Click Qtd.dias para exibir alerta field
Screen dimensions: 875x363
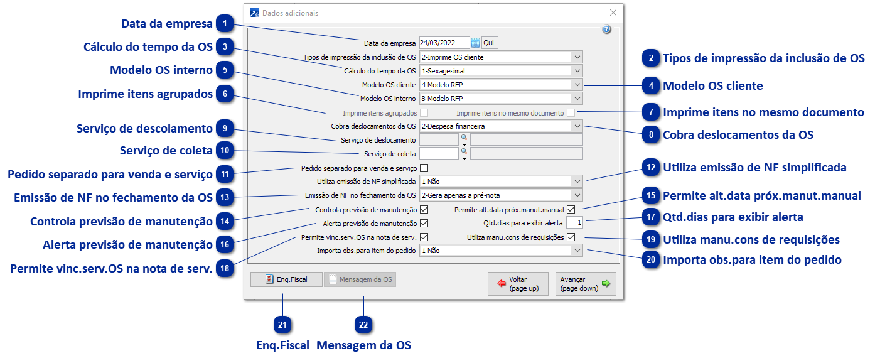coord(575,222)
